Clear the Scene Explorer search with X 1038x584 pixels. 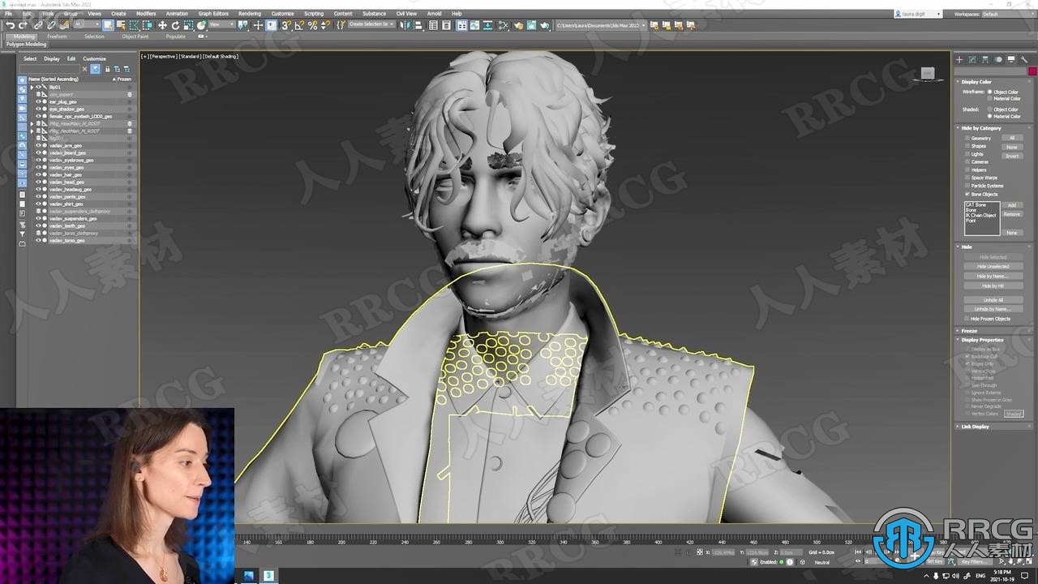84,69
